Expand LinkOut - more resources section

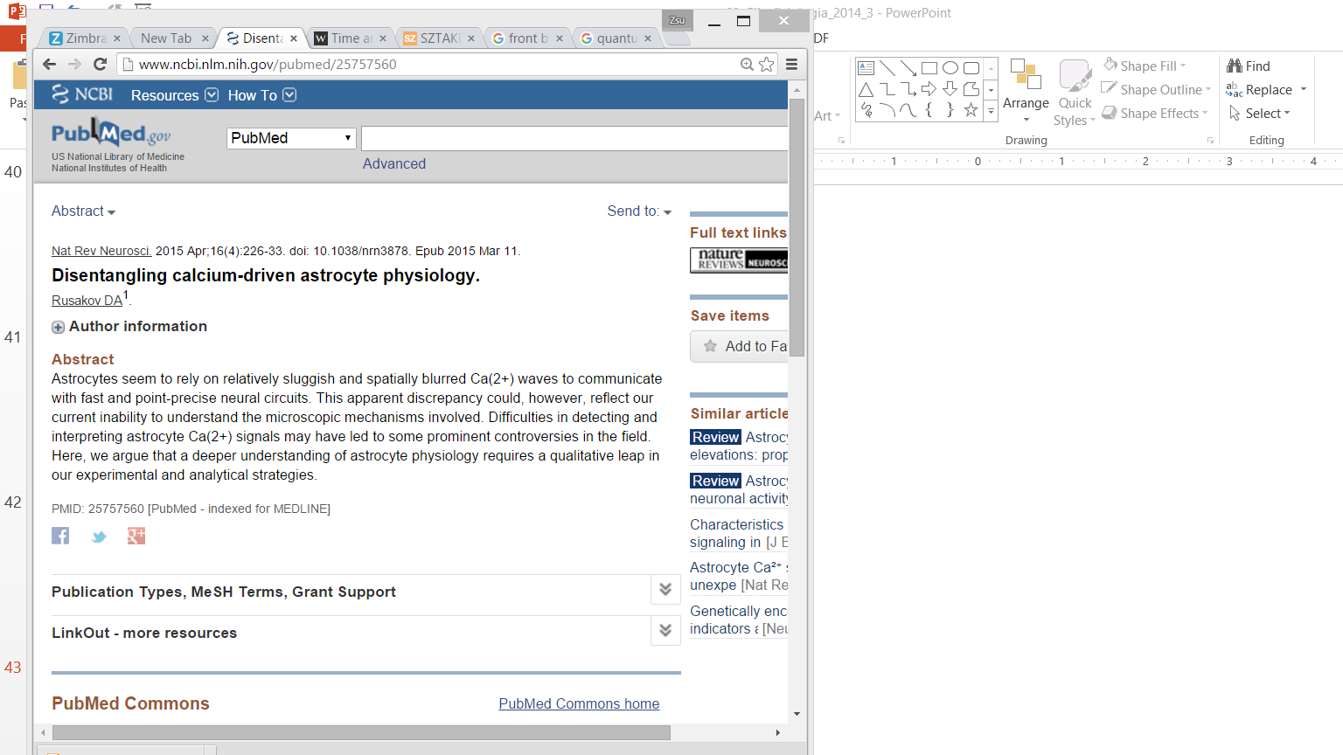665,630
